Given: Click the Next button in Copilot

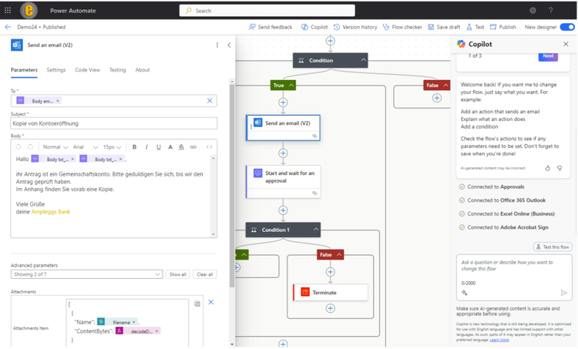Looking at the screenshot, I should [x=548, y=55].
